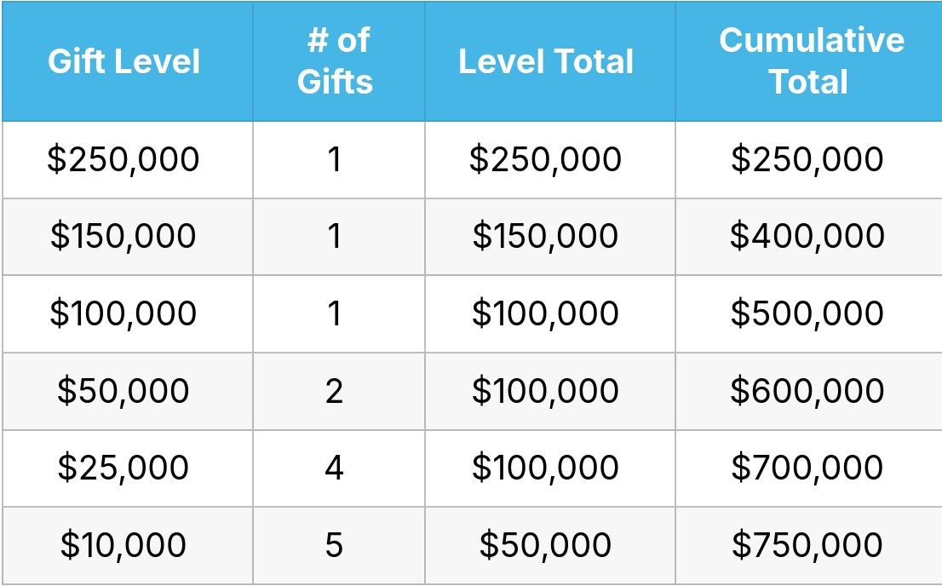Select the $150,000 Level Total cell
This screenshot has height=586, width=942.
point(546,236)
